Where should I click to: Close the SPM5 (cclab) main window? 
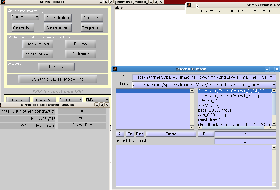click(111, 2)
